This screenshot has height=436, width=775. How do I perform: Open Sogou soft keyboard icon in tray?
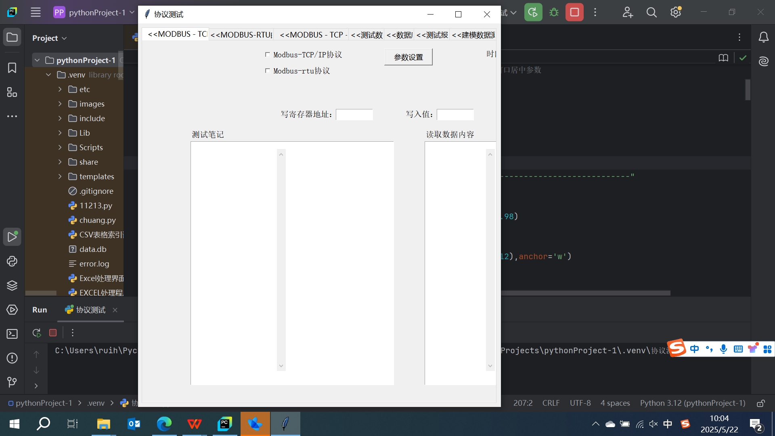[739, 349]
